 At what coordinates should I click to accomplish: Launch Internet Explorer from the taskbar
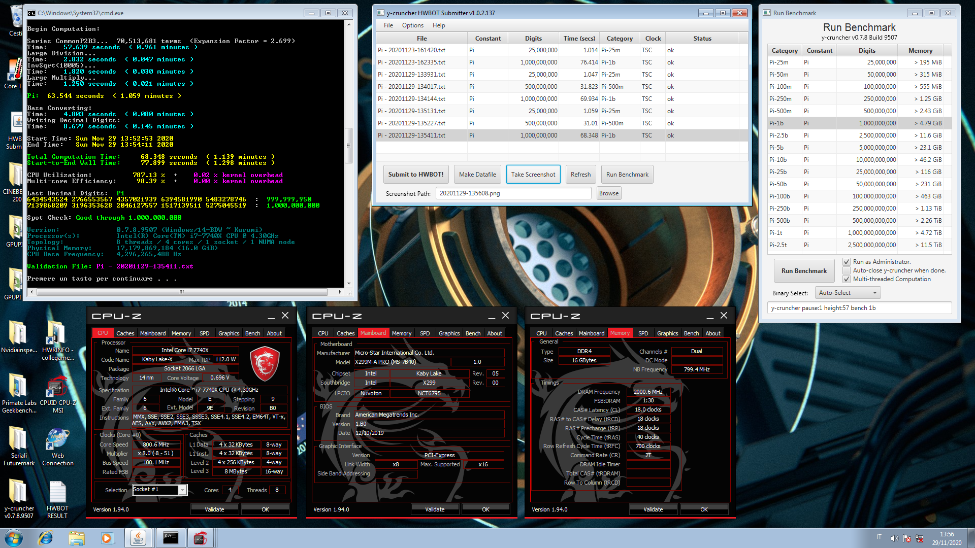point(46,538)
